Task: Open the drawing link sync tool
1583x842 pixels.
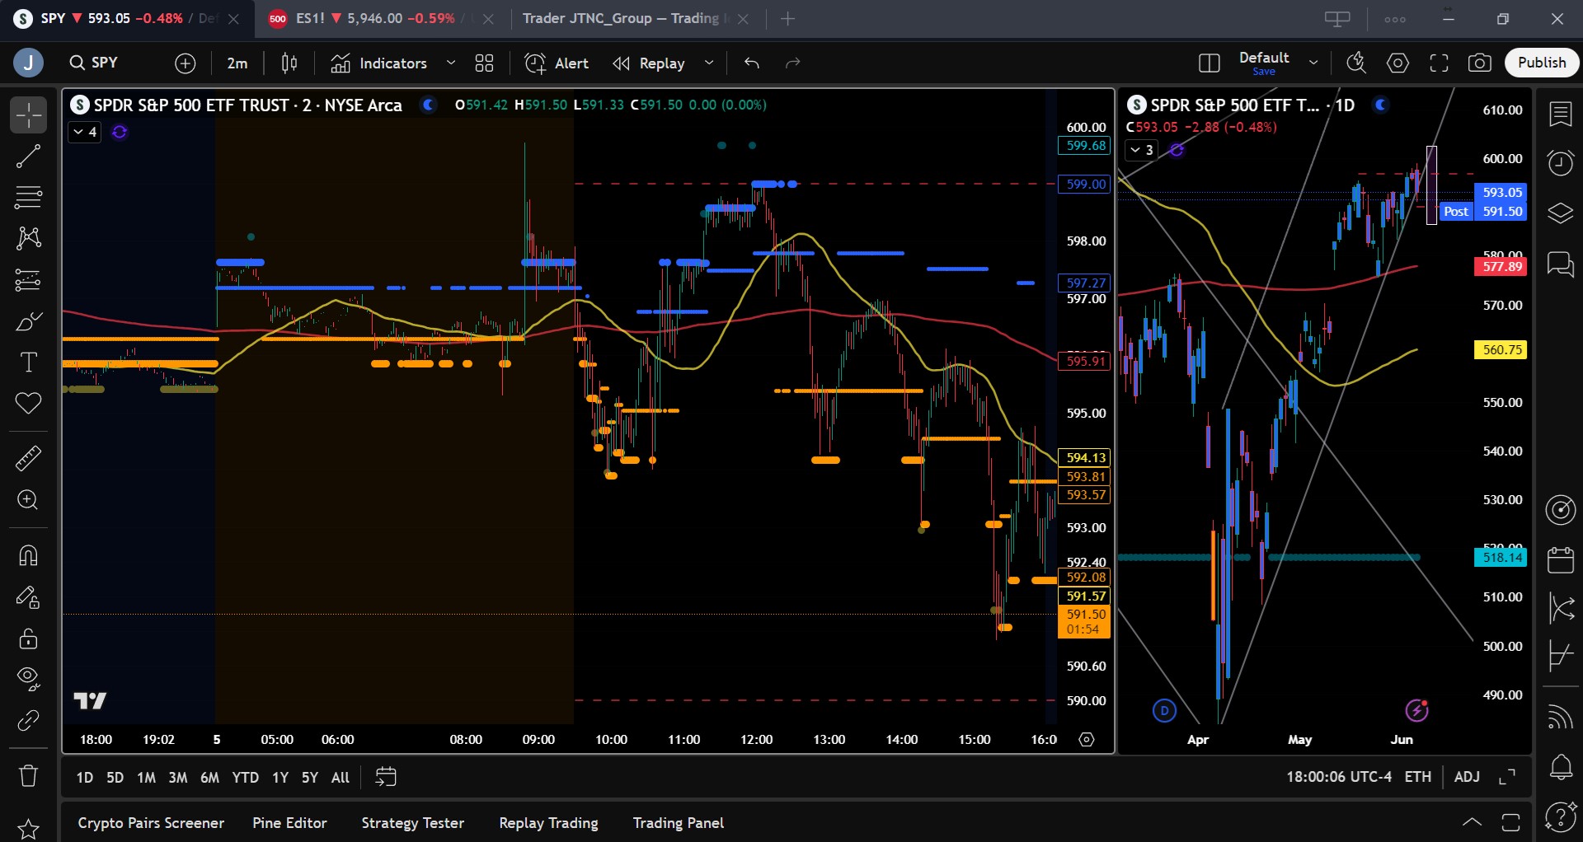Action: 28,721
